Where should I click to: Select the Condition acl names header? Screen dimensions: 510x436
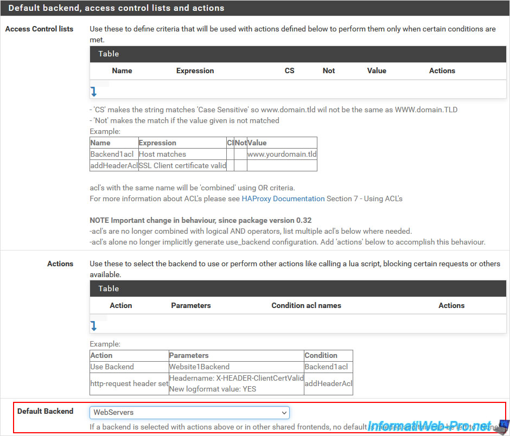pyautogui.click(x=307, y=306)
